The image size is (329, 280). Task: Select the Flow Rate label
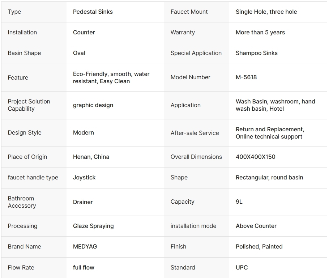21,267
